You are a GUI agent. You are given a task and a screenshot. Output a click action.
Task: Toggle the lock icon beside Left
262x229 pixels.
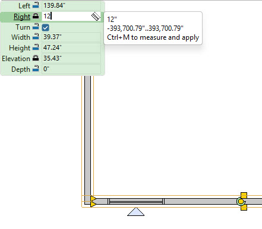click(36, 5)
